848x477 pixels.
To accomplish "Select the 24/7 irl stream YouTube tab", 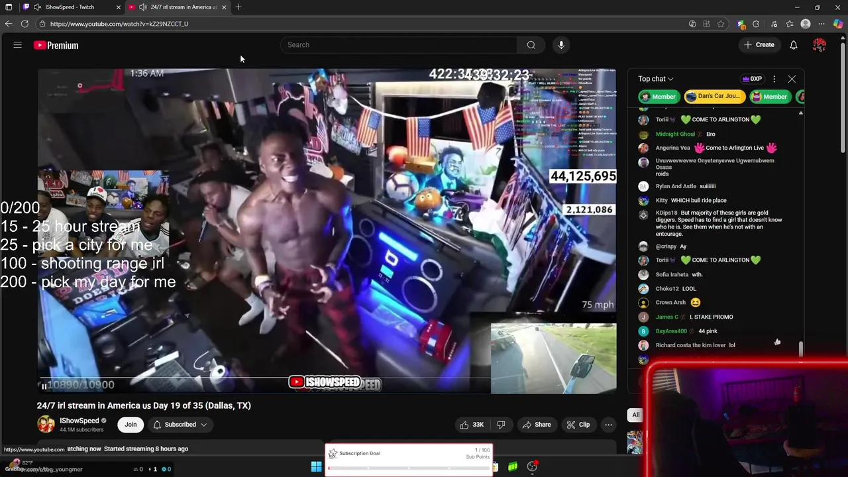I will pos(184,7).
